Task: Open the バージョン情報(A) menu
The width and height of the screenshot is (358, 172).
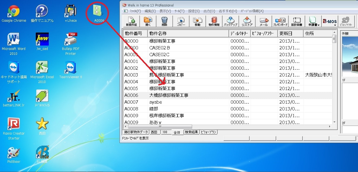Action: coord(252,11)
